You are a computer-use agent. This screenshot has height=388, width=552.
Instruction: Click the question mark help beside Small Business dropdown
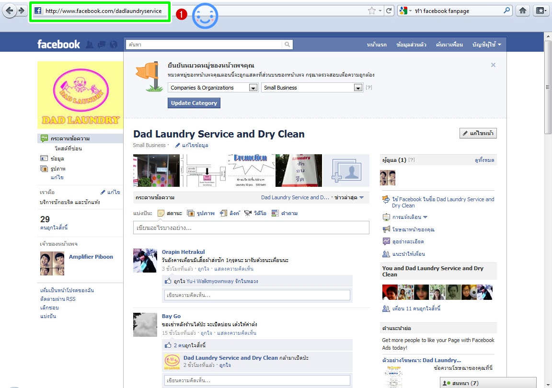[368, 87]
